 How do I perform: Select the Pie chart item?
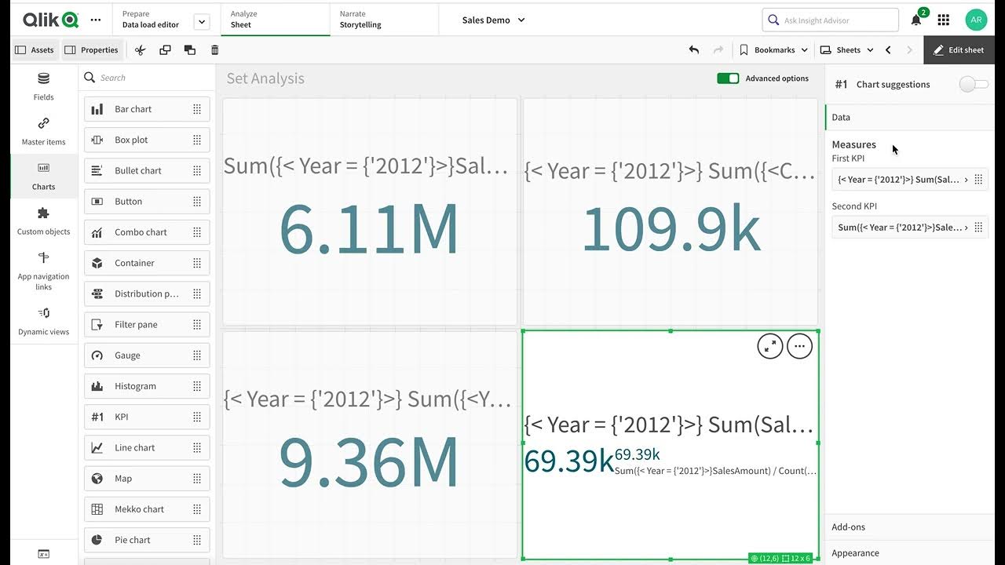pyautogui.click(x=147, y=540)
